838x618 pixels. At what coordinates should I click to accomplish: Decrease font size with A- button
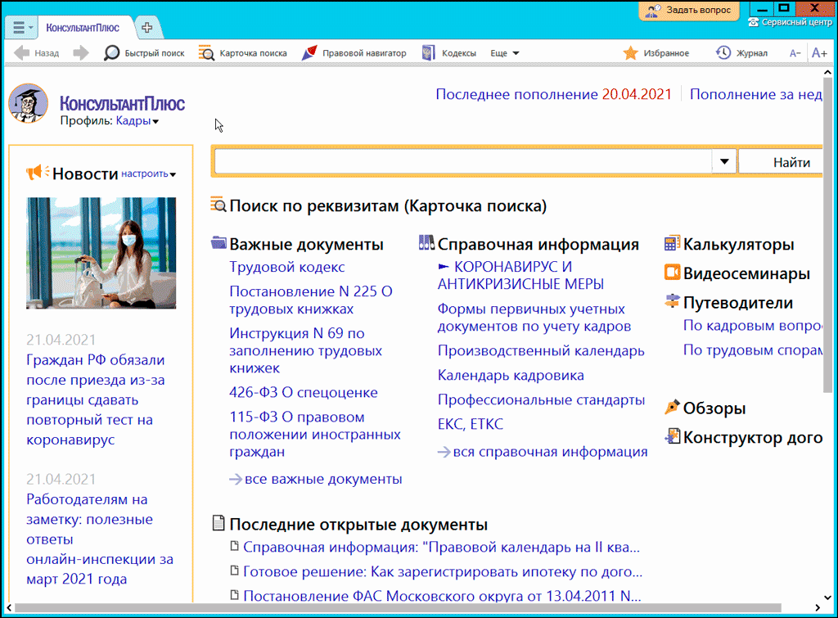click(x=795, y=53)
